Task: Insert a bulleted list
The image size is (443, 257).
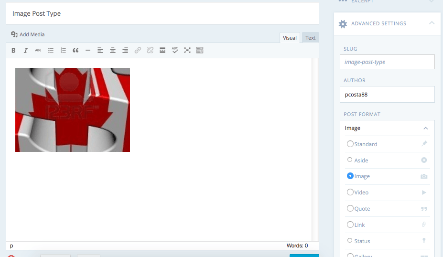Action: (x=51, y=50)
